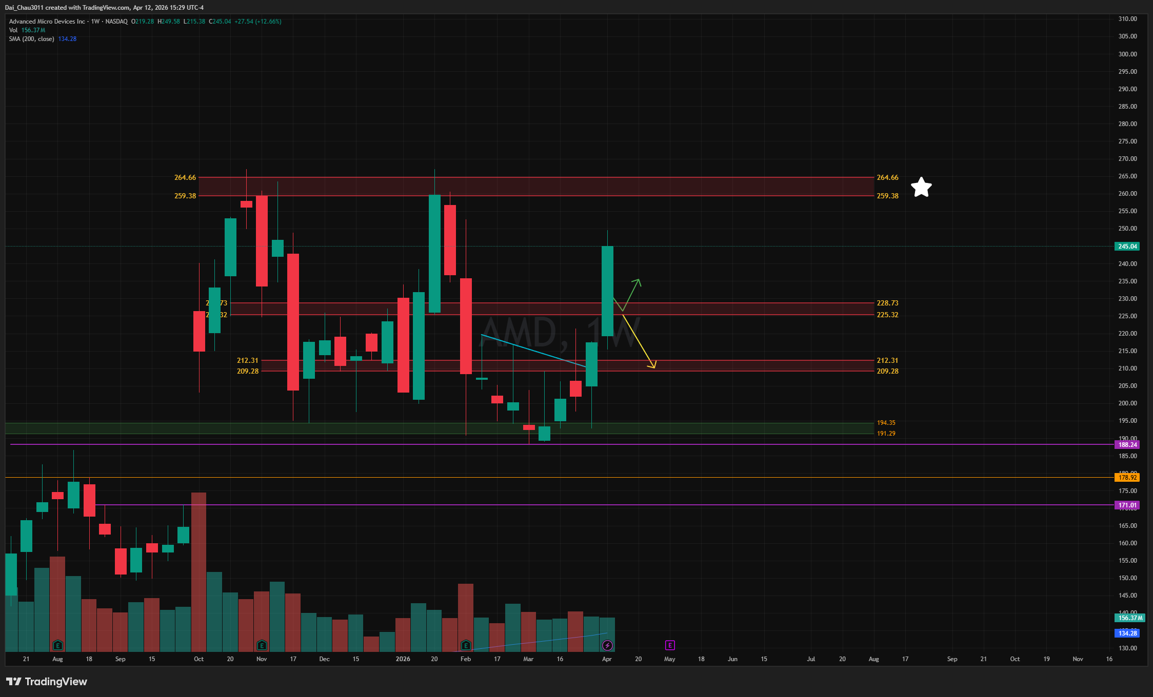The image size is (1153, 697).
Task: Click the August earnings E marker
Action: (58, 645)
